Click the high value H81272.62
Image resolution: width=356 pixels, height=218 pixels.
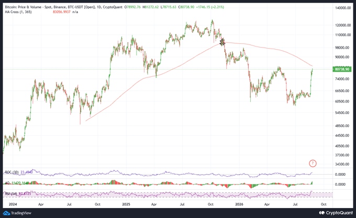click(151, 7)
